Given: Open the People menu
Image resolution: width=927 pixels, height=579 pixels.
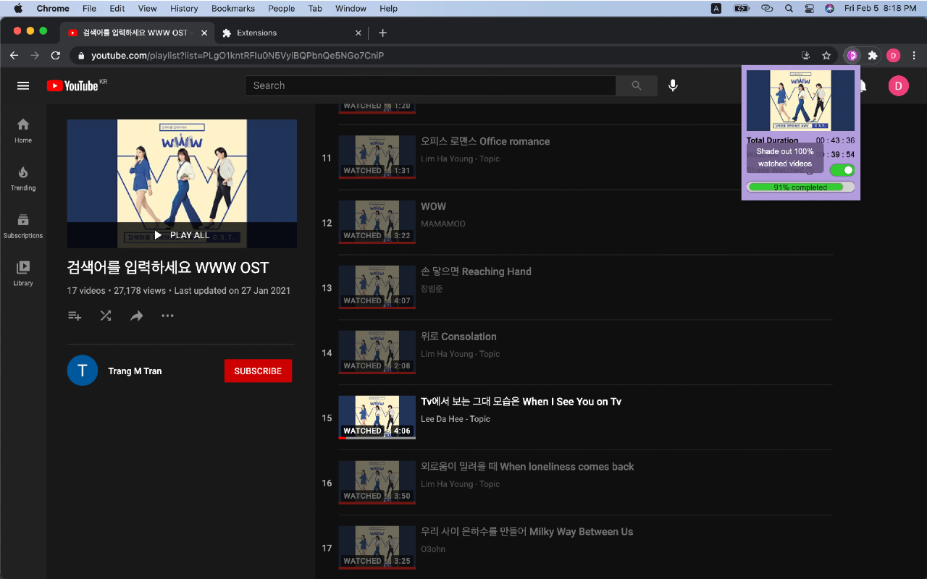Looking at the screenshot, I should [281, 9].
